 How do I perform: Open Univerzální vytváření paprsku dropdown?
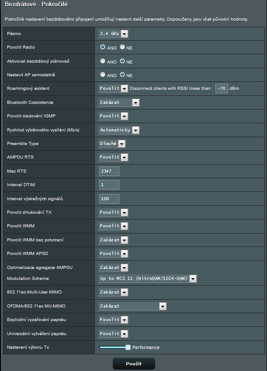[113, 334]
